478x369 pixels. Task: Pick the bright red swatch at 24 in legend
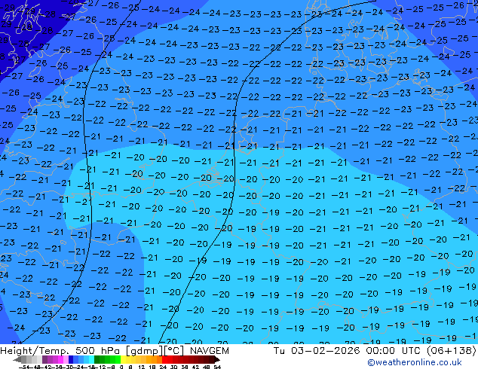tap(164, 359)
